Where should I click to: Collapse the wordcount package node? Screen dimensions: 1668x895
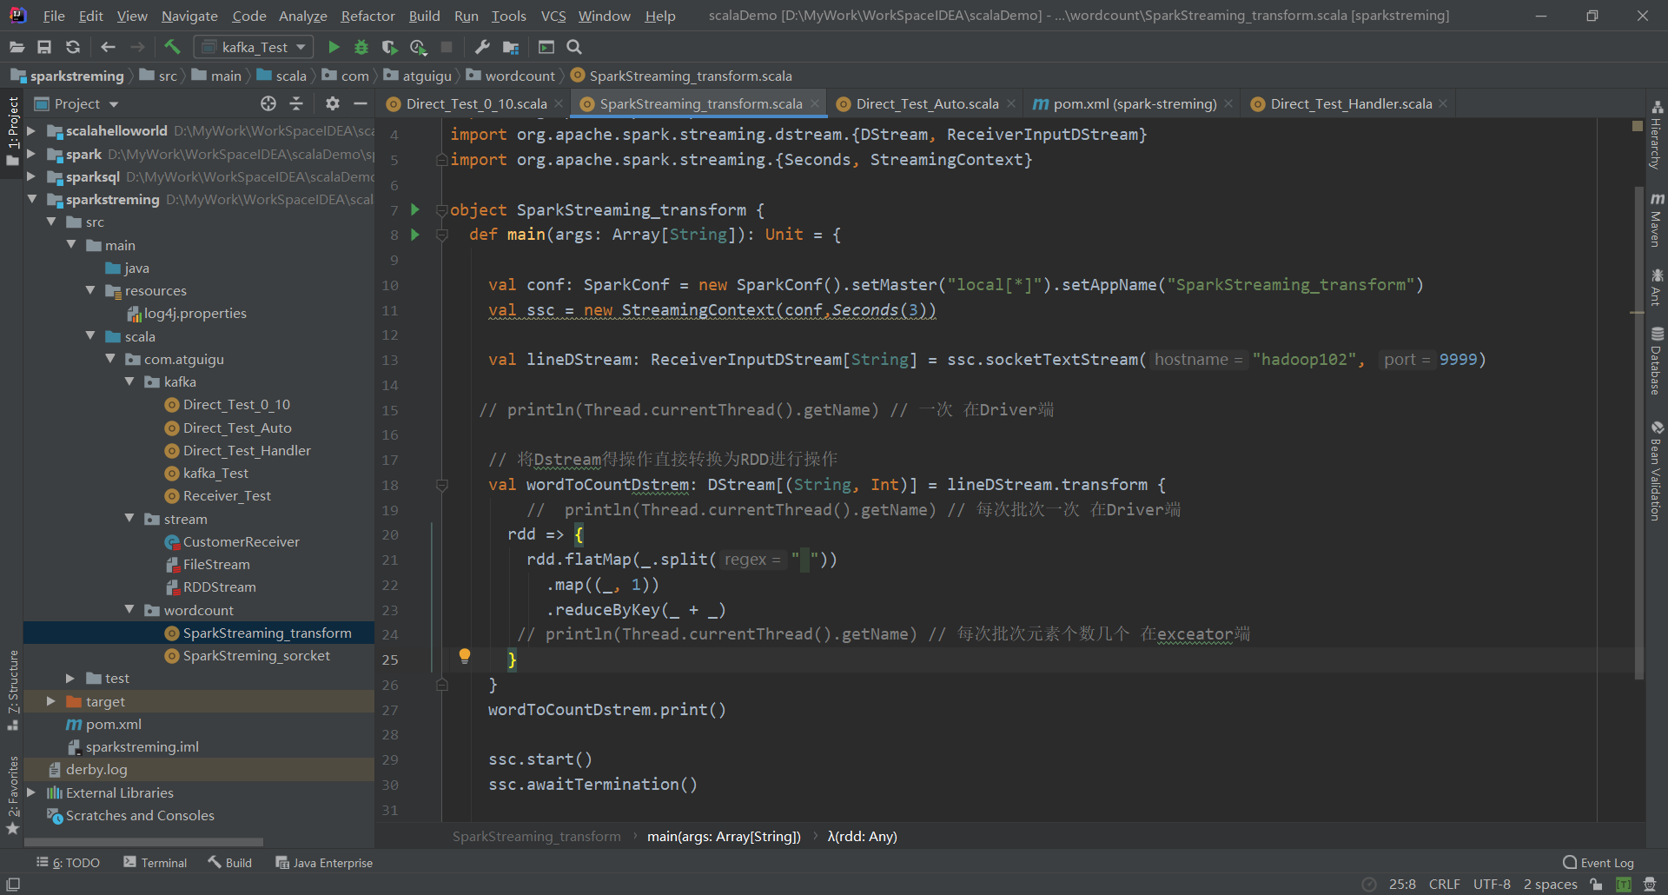click(x=129, y=610)
